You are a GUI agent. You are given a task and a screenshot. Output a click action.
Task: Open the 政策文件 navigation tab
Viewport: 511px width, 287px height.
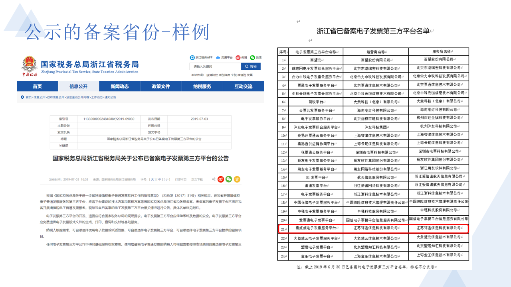(x=161, y=86)
